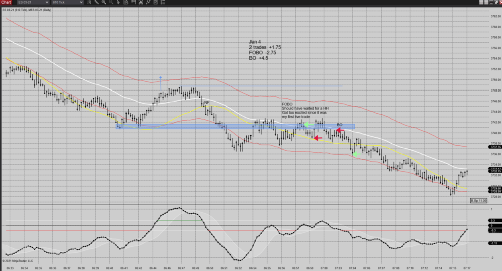Click the B.Sp 11.09 box

(478, 201)
